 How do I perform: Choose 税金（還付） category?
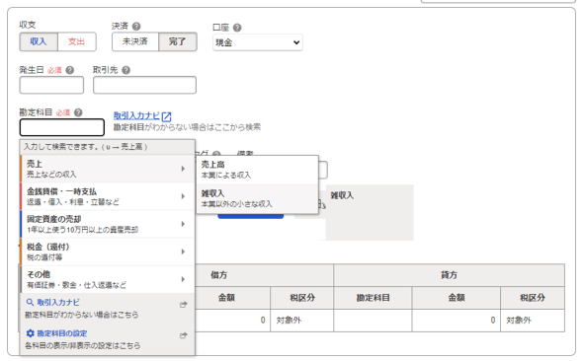108,252
